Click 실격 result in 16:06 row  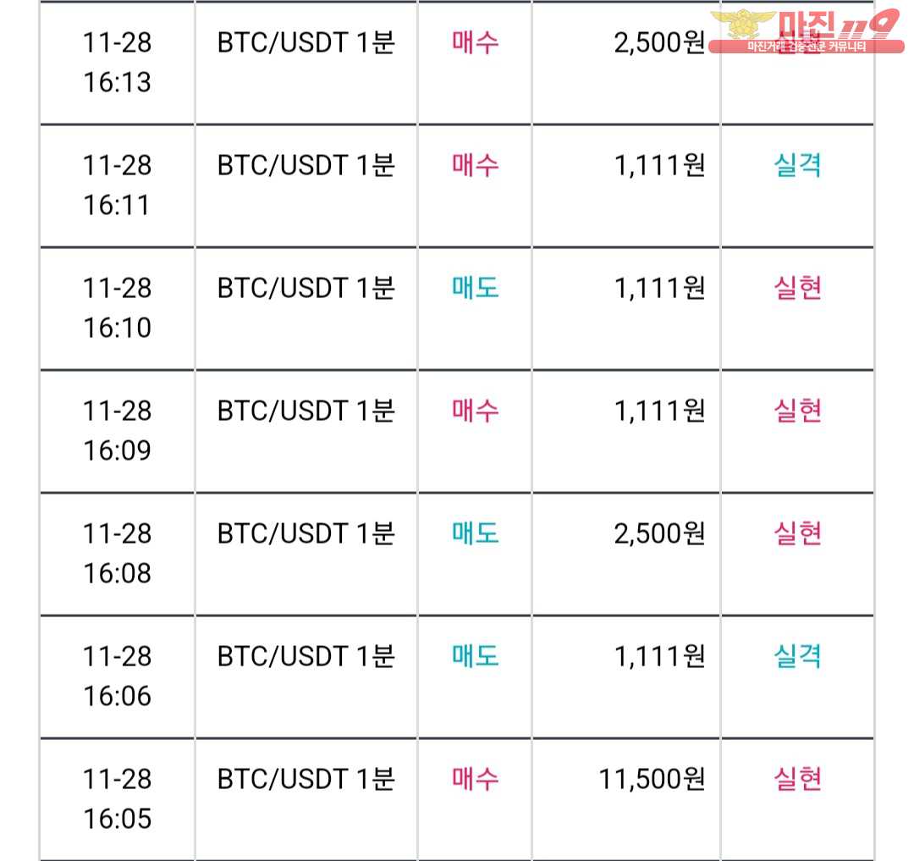pyautogui.click(x=797, y=656)
